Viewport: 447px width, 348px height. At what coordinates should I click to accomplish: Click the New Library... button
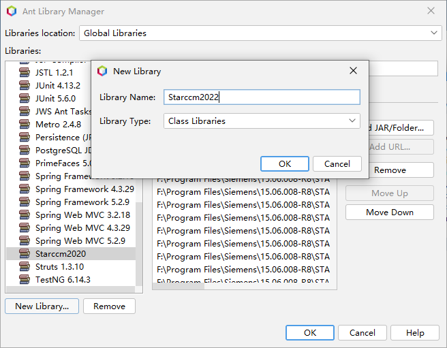click(x=42, y=306)
